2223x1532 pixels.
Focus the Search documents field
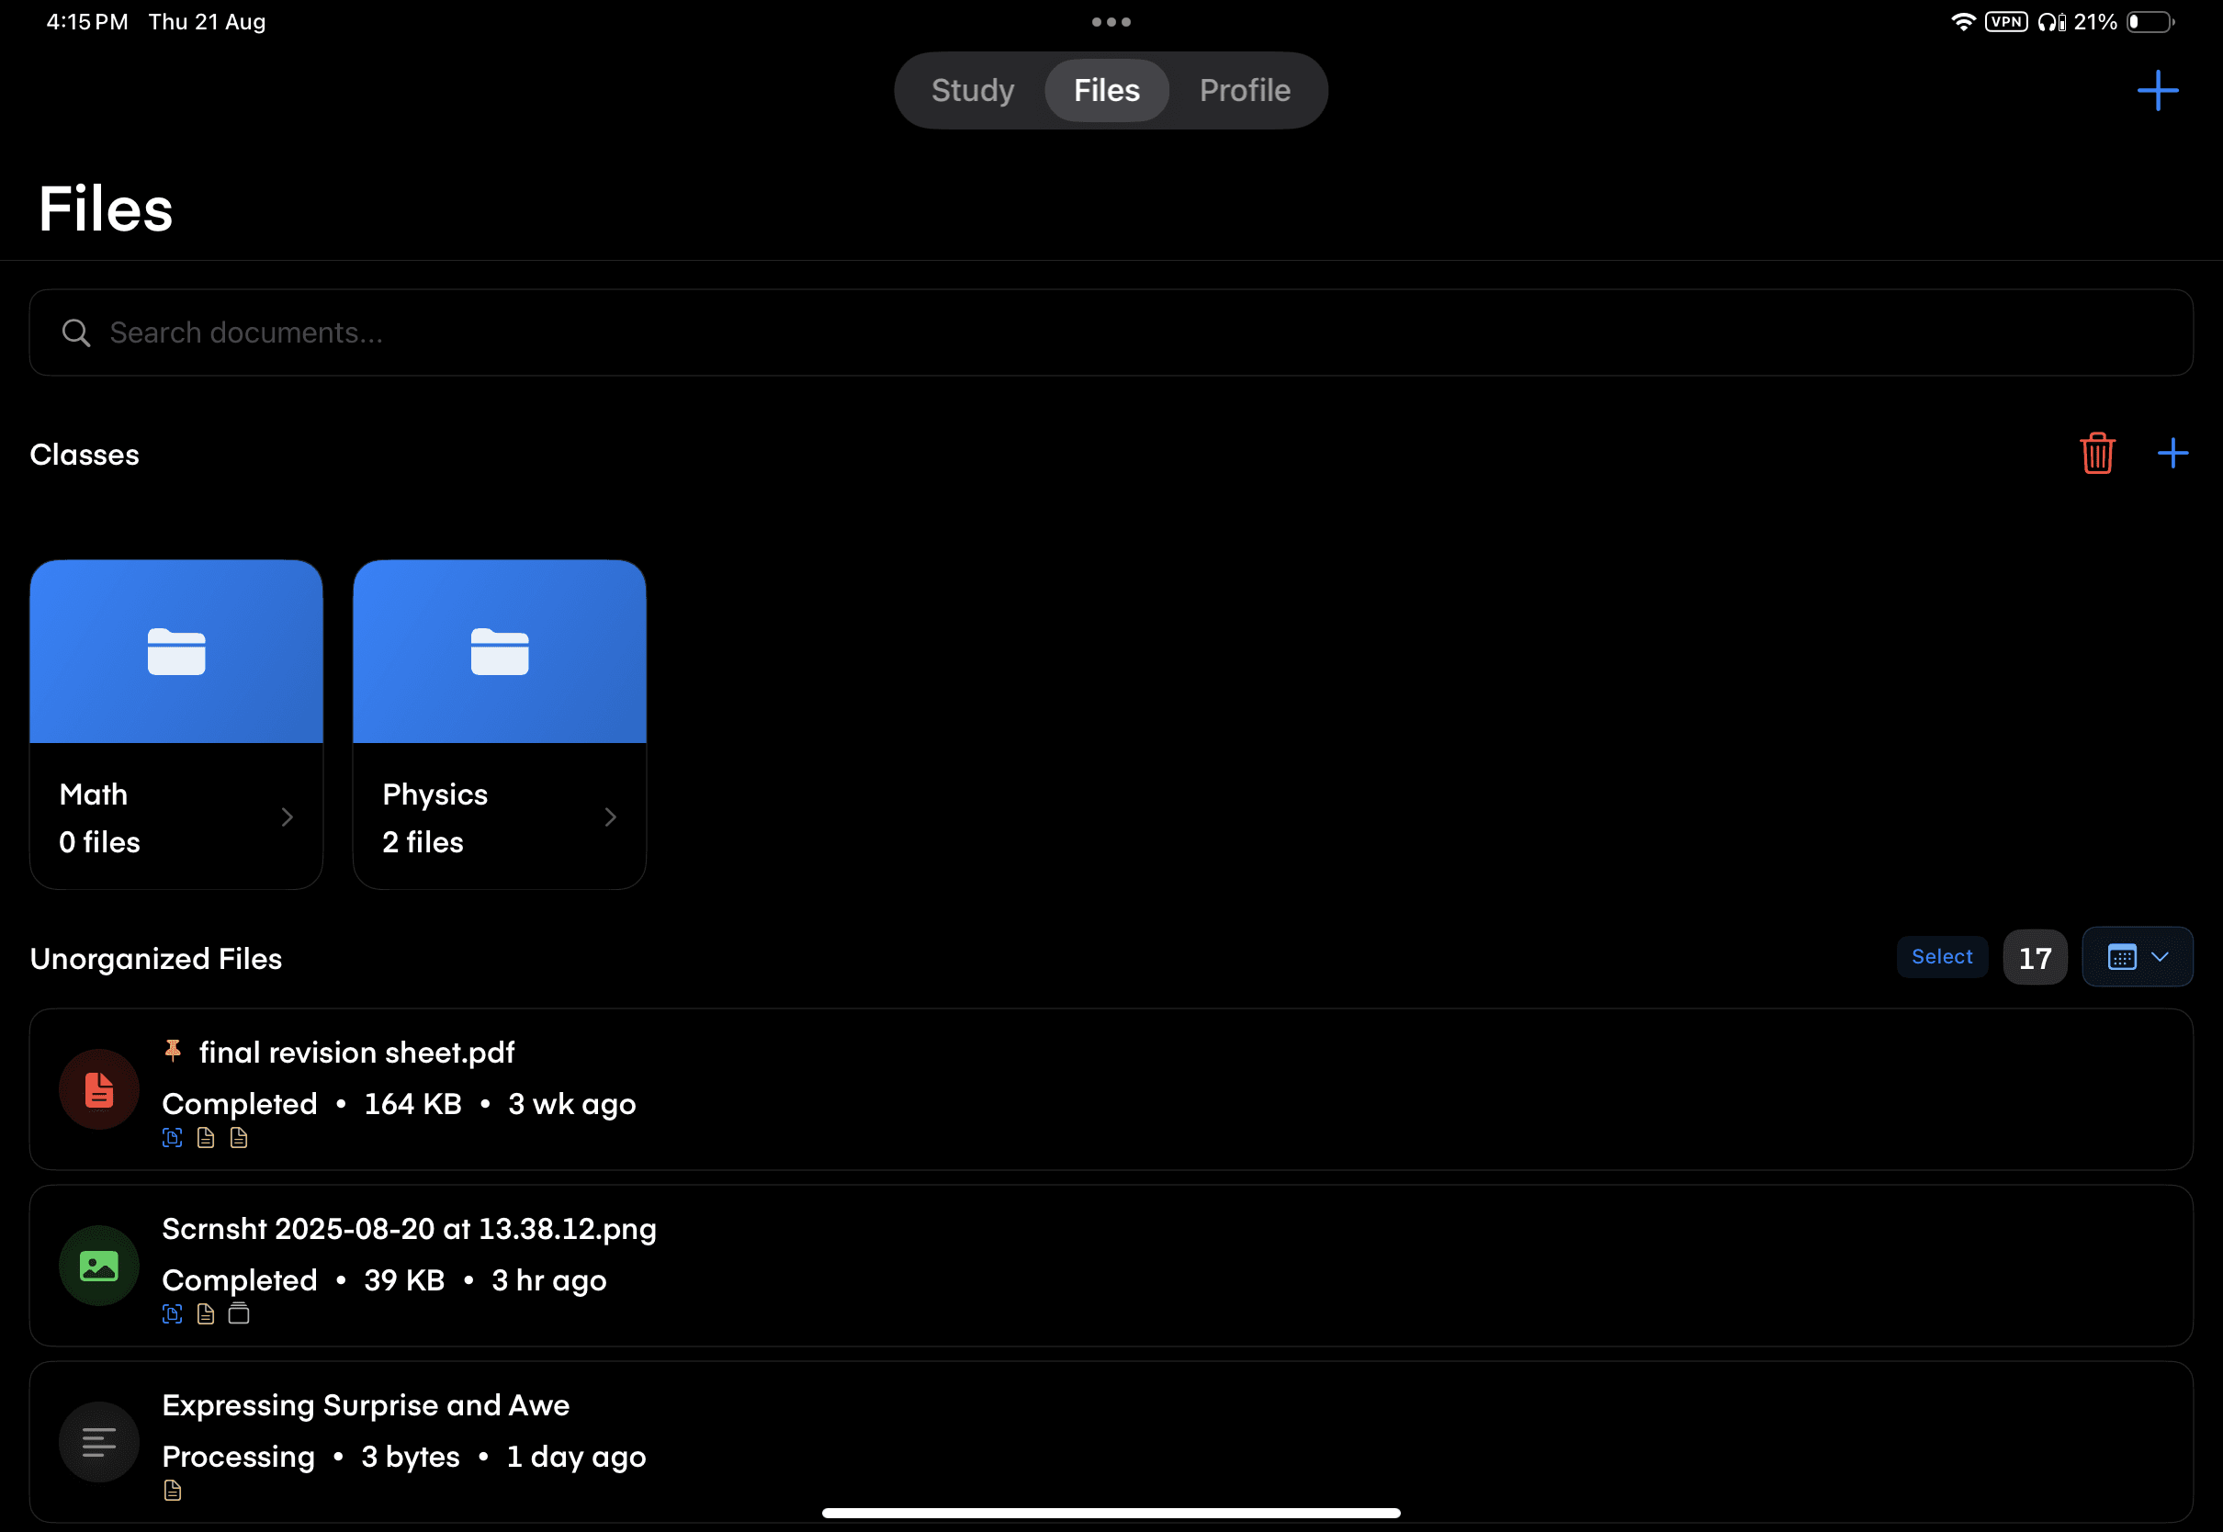click(x=1111, y=333)
